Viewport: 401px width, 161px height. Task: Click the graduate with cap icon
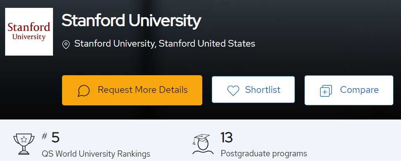pos(203,144)
